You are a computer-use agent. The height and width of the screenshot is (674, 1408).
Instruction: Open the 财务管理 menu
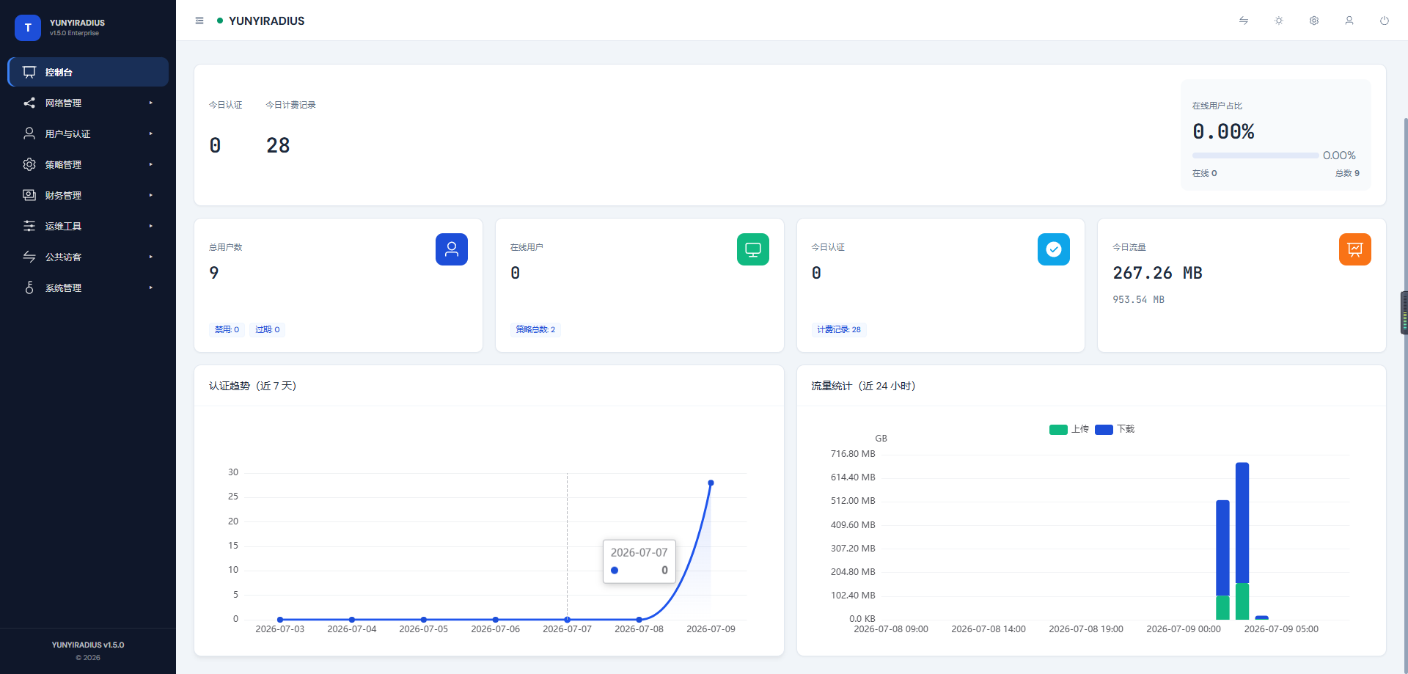tap(88, 195)
